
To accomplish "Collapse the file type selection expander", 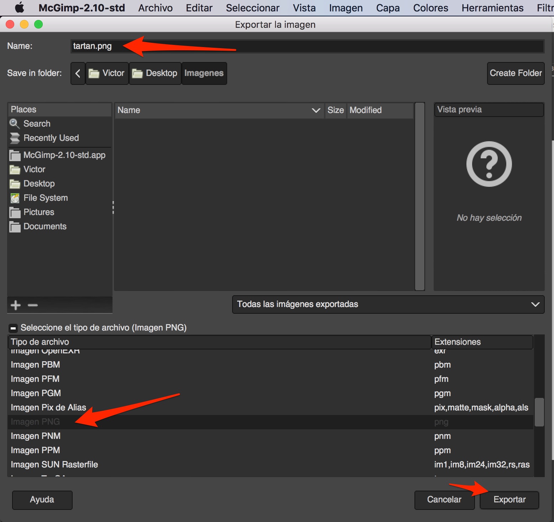I will click(13, 328).
